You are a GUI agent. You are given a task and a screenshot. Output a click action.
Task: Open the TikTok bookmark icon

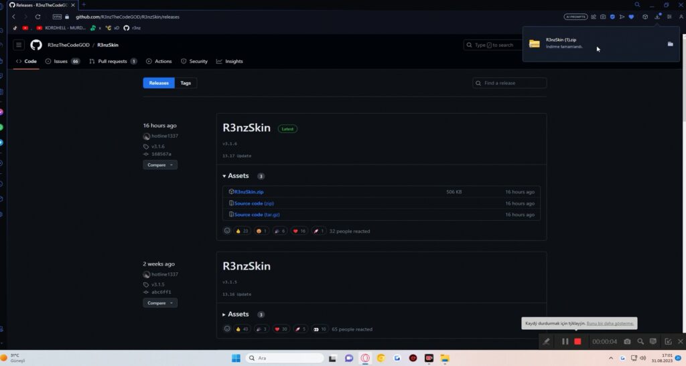pos(15,28)
